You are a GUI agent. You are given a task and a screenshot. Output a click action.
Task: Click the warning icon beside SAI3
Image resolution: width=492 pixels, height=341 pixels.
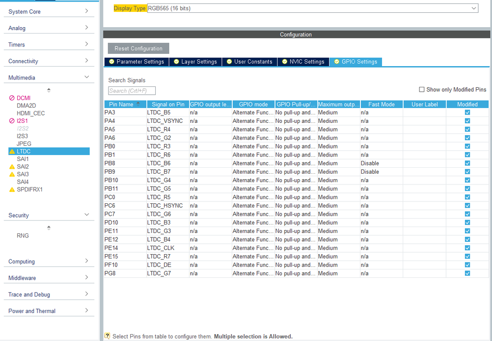(12, 174)
